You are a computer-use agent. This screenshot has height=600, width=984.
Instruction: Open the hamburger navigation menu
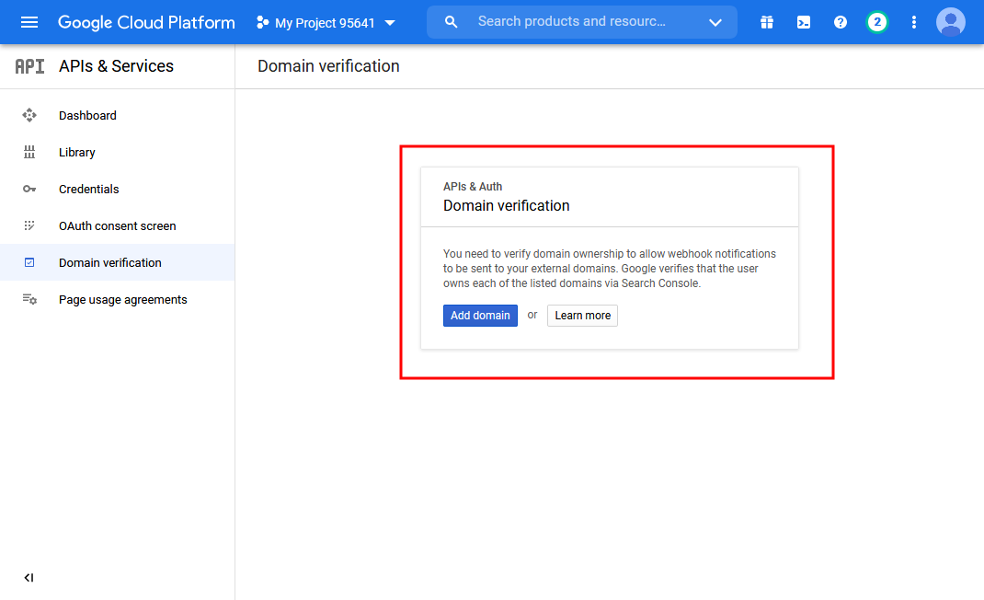tap(29, 23)
